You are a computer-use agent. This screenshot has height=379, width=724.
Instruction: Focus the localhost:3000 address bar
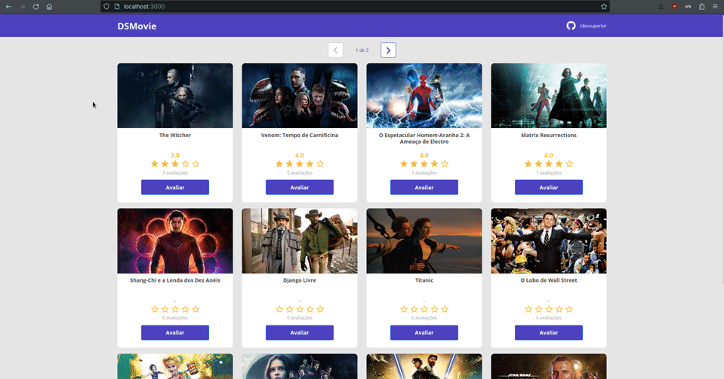click(x=356, y=7)
